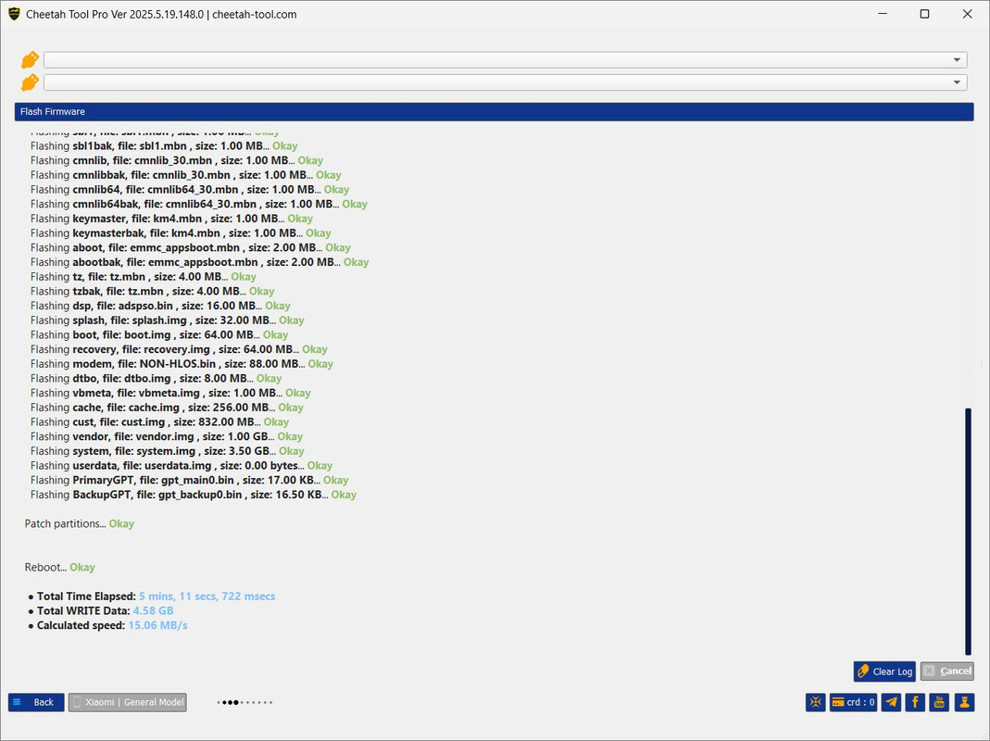Click the 'Flashing userdata' log line
This screenshot has height=741, width=990.
click(x=182, y=466)
